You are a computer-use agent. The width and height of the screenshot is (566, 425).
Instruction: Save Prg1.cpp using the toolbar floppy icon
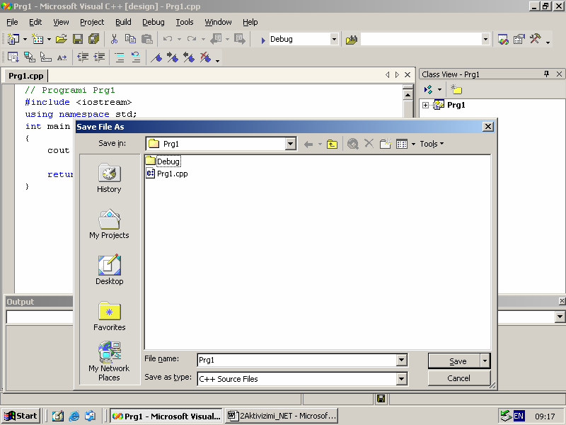tap(78, 39)
